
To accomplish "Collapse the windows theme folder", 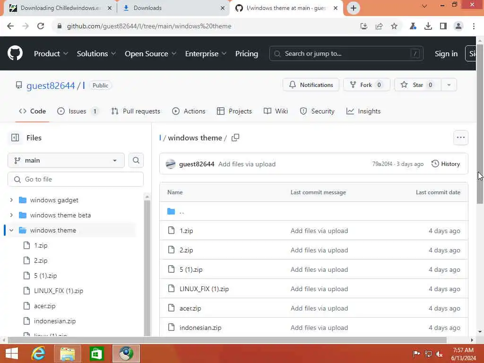I will click(11, 230).
